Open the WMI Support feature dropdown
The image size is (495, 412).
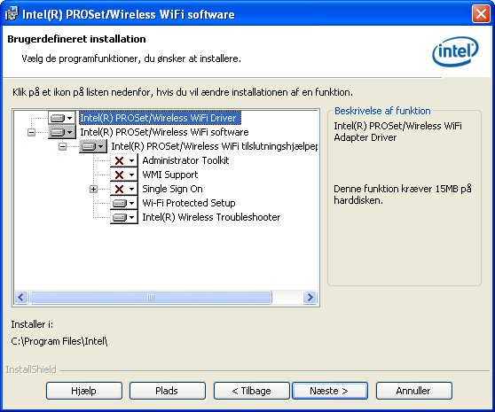tap(124, 175)
